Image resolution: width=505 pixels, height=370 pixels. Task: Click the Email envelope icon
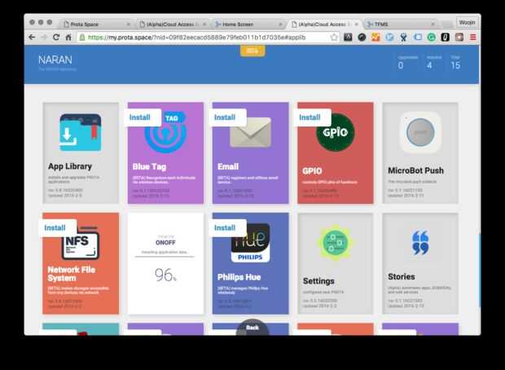pyautogui.click(x=251, y=133)
